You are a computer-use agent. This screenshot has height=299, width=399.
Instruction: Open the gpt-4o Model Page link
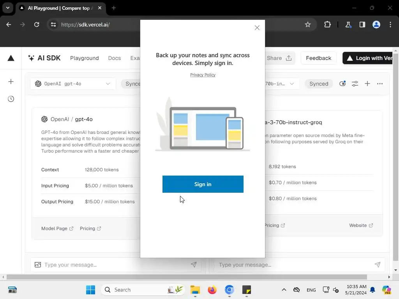coord(57,228)
